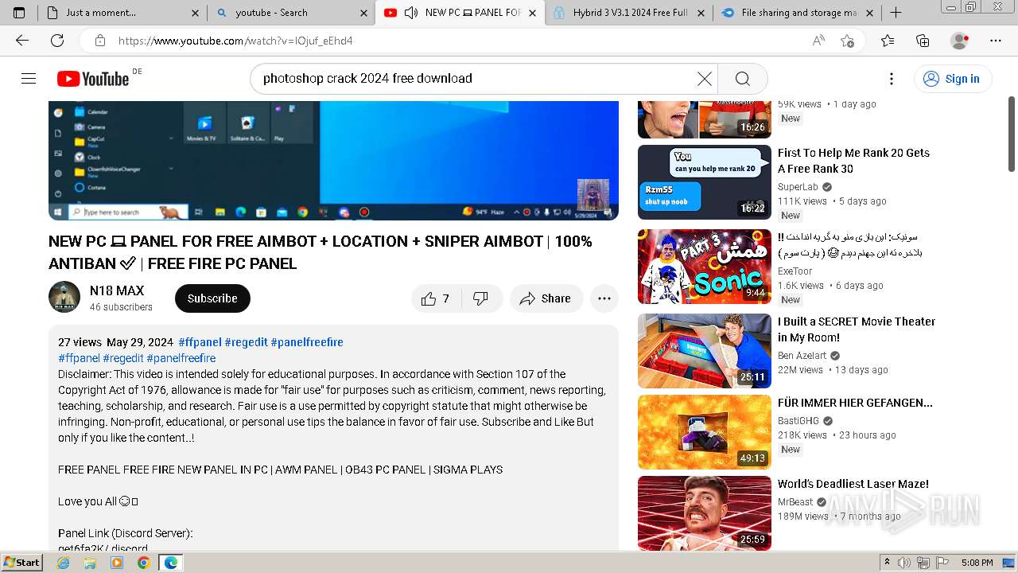The image size is (1018, 573).
Task: Open the Favorites list
Action: 888,41
